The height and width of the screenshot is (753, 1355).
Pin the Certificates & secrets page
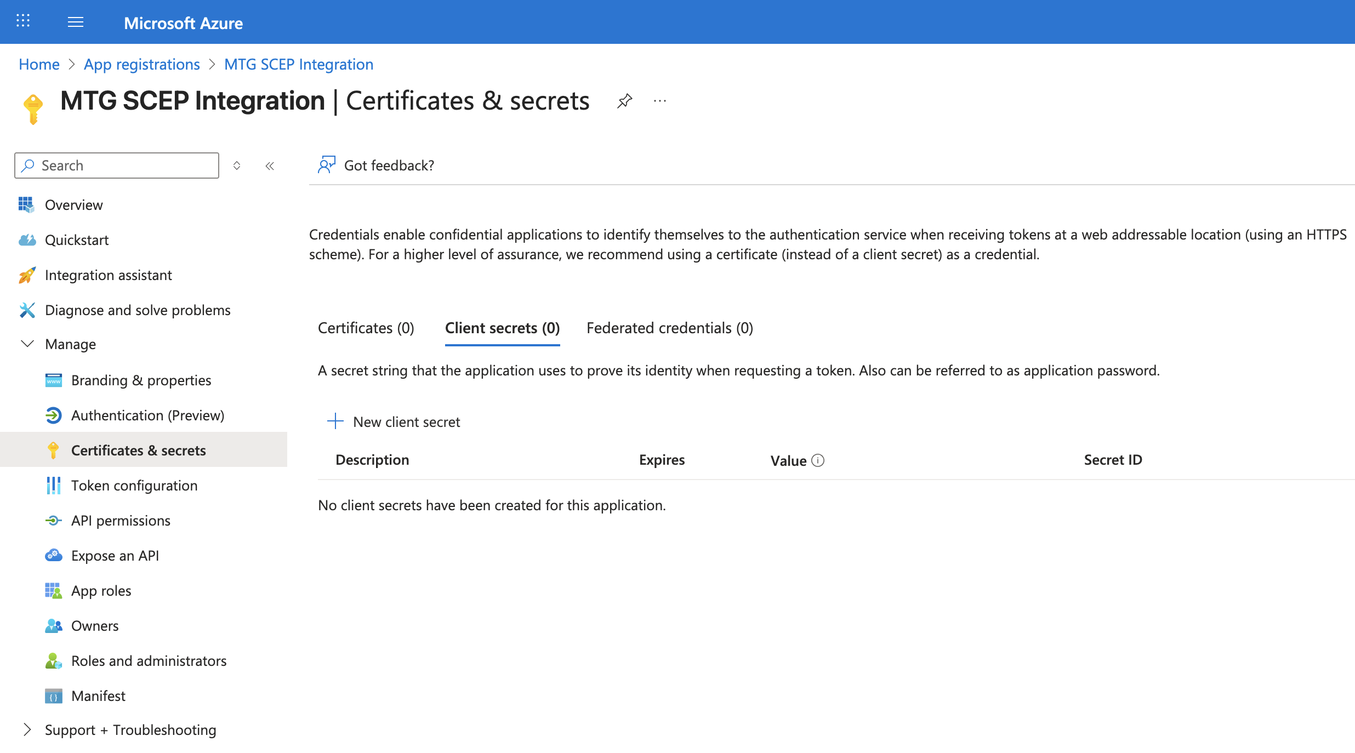[x=624, y=101]
